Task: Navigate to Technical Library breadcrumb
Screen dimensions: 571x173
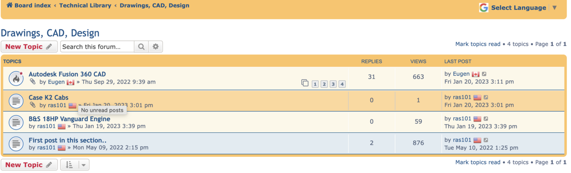Action: (85, 6)
